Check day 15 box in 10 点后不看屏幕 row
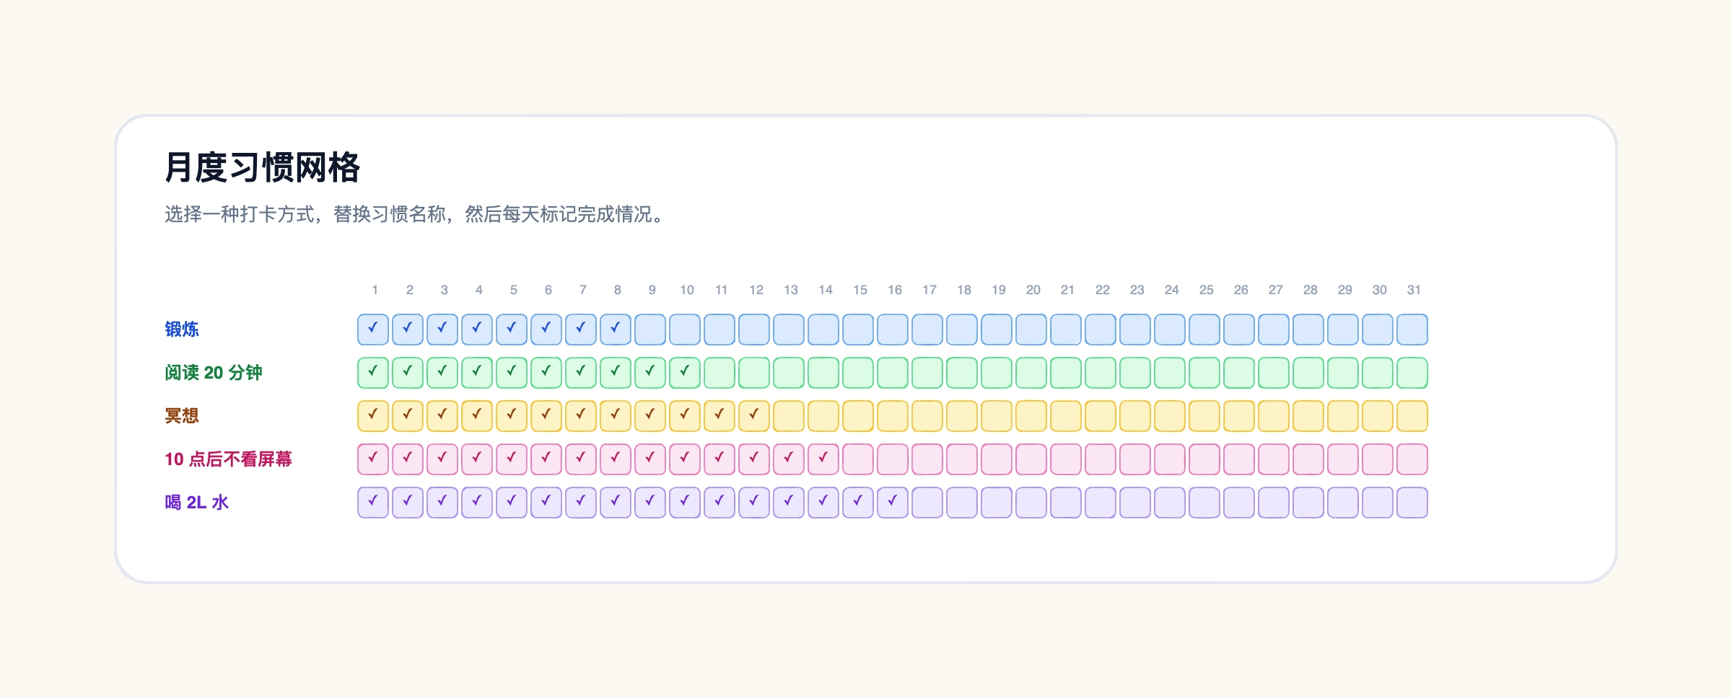 [x=858, y=459]
